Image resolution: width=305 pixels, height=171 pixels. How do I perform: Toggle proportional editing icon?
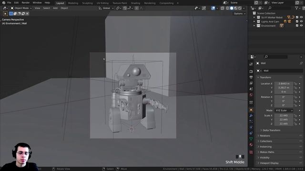137,8
